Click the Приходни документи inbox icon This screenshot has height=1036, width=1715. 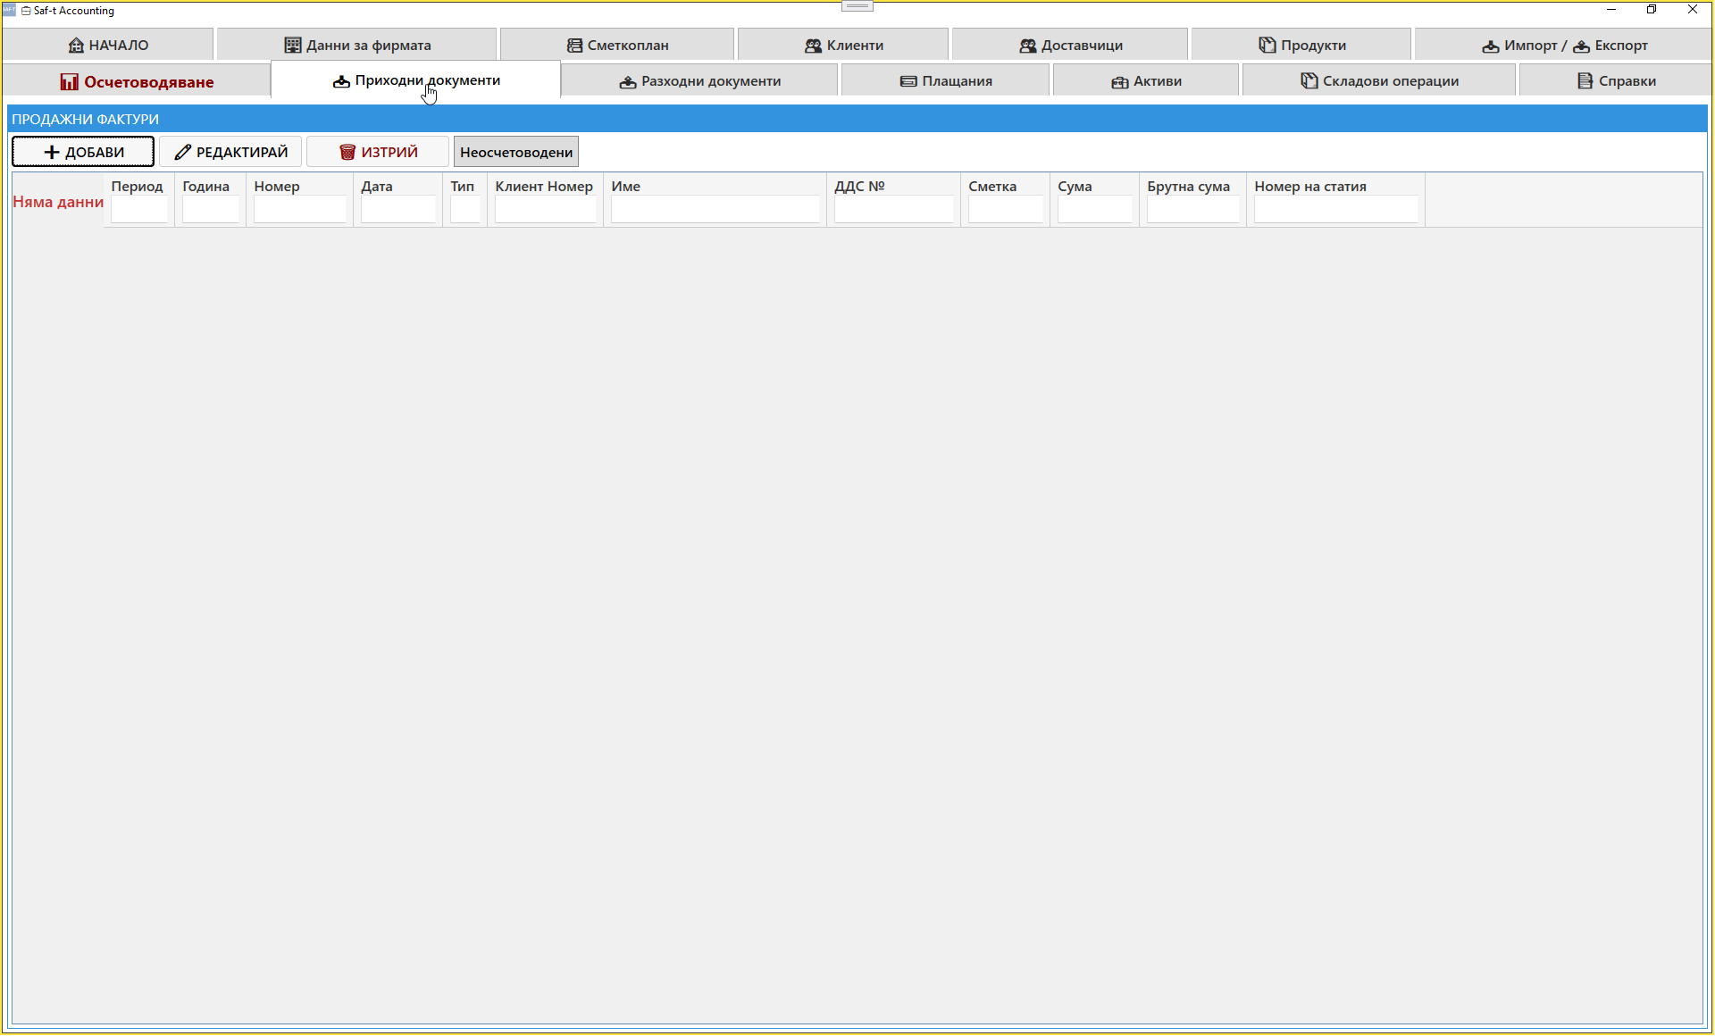click(x=341, y=81)
